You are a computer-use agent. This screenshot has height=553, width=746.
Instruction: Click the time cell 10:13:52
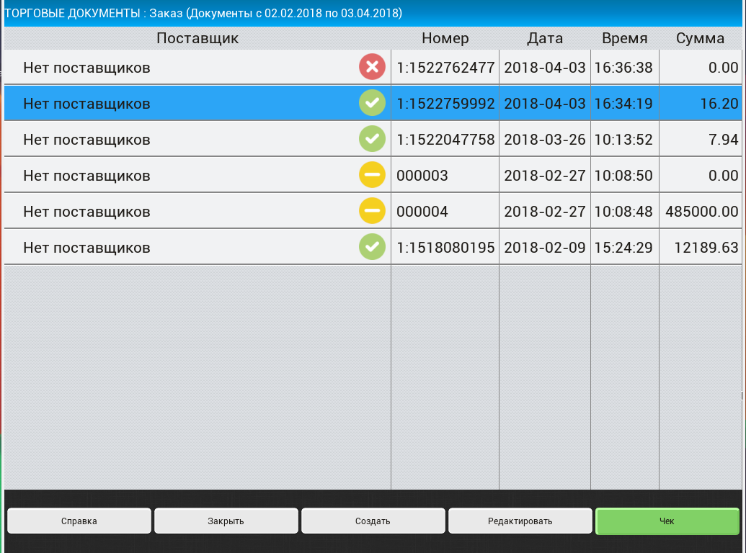623,140
